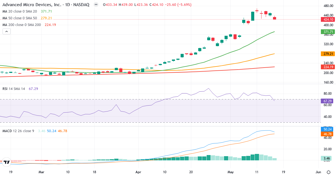
Task: Click the Mar date label on time axis
Action: (41, 172)
